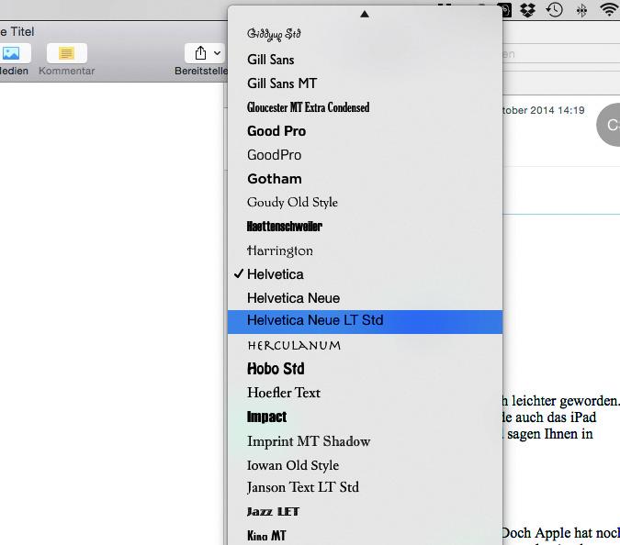This screenshot has height=545, width=620.
Task: Click the window title ending in Titel
Action: (17, 31)
